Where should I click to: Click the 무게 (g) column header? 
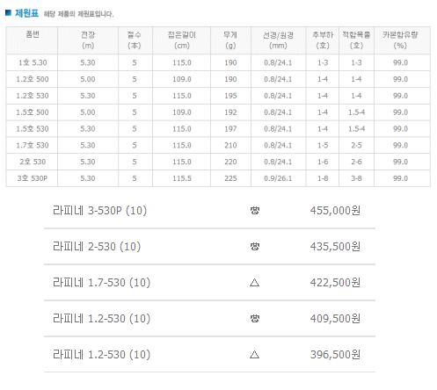pos(230,40)
